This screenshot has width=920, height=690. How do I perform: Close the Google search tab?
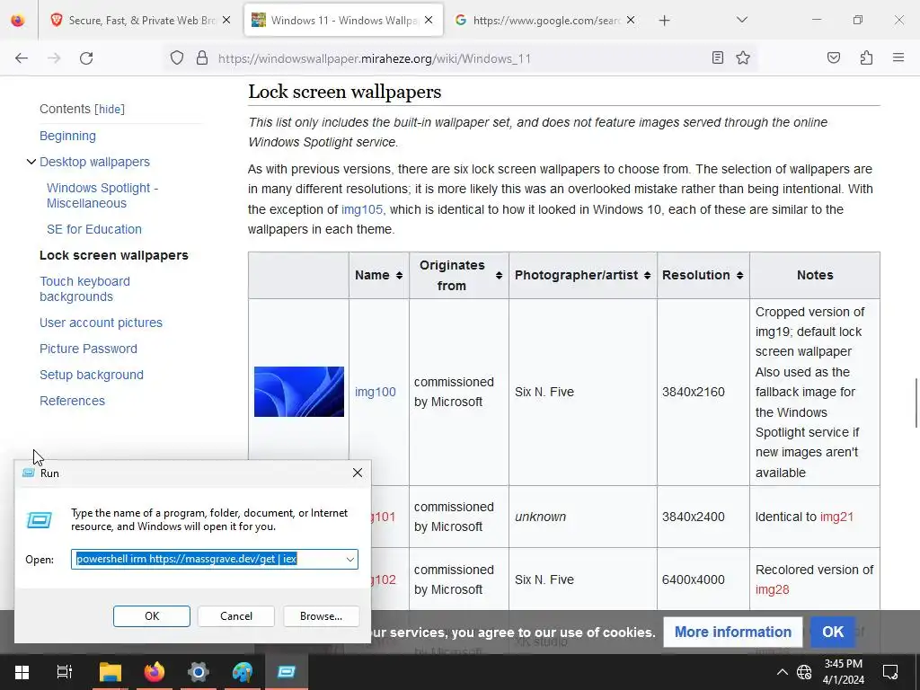coord(631,21)
